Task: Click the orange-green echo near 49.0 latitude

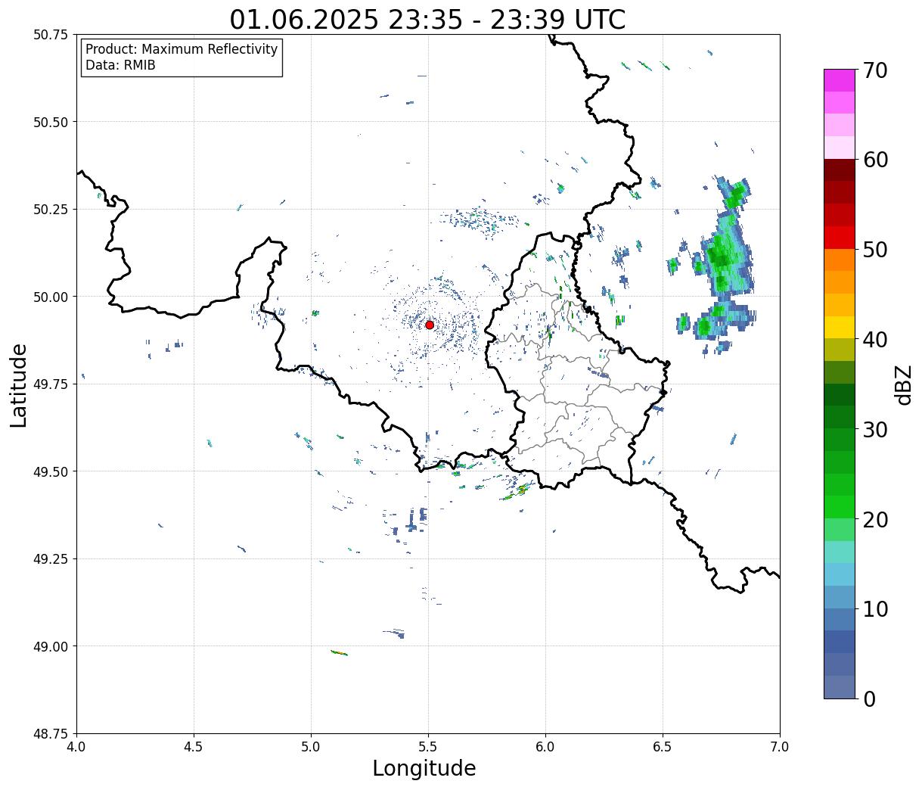Action: (x=340, y=652)
